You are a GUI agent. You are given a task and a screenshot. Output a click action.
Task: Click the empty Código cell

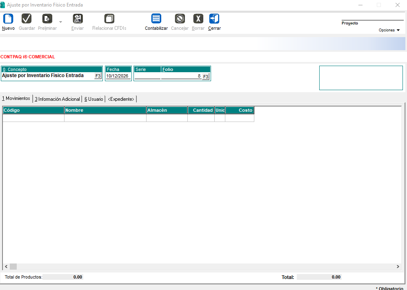click(x=33, y=118)
